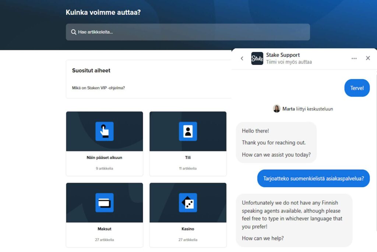
Task: Open 'Näin pääset alkuun' category
Action: coord(105,158)
